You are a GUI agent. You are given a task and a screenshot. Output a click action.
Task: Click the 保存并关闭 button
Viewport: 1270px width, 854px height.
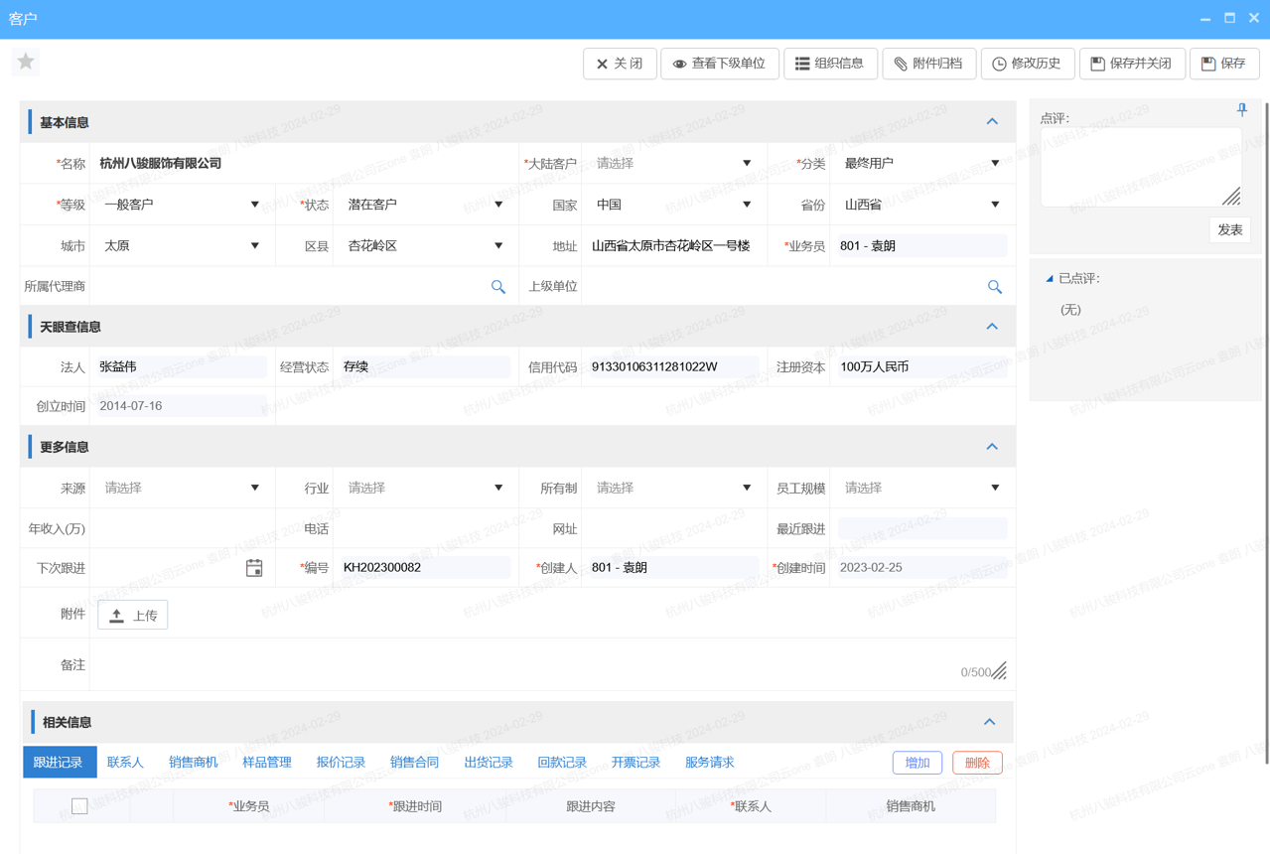pos(1132,63)
